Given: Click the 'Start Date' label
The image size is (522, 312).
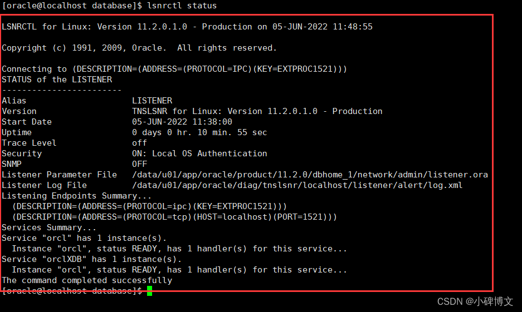Looking at the screenshot, I should tap(27, 122).
